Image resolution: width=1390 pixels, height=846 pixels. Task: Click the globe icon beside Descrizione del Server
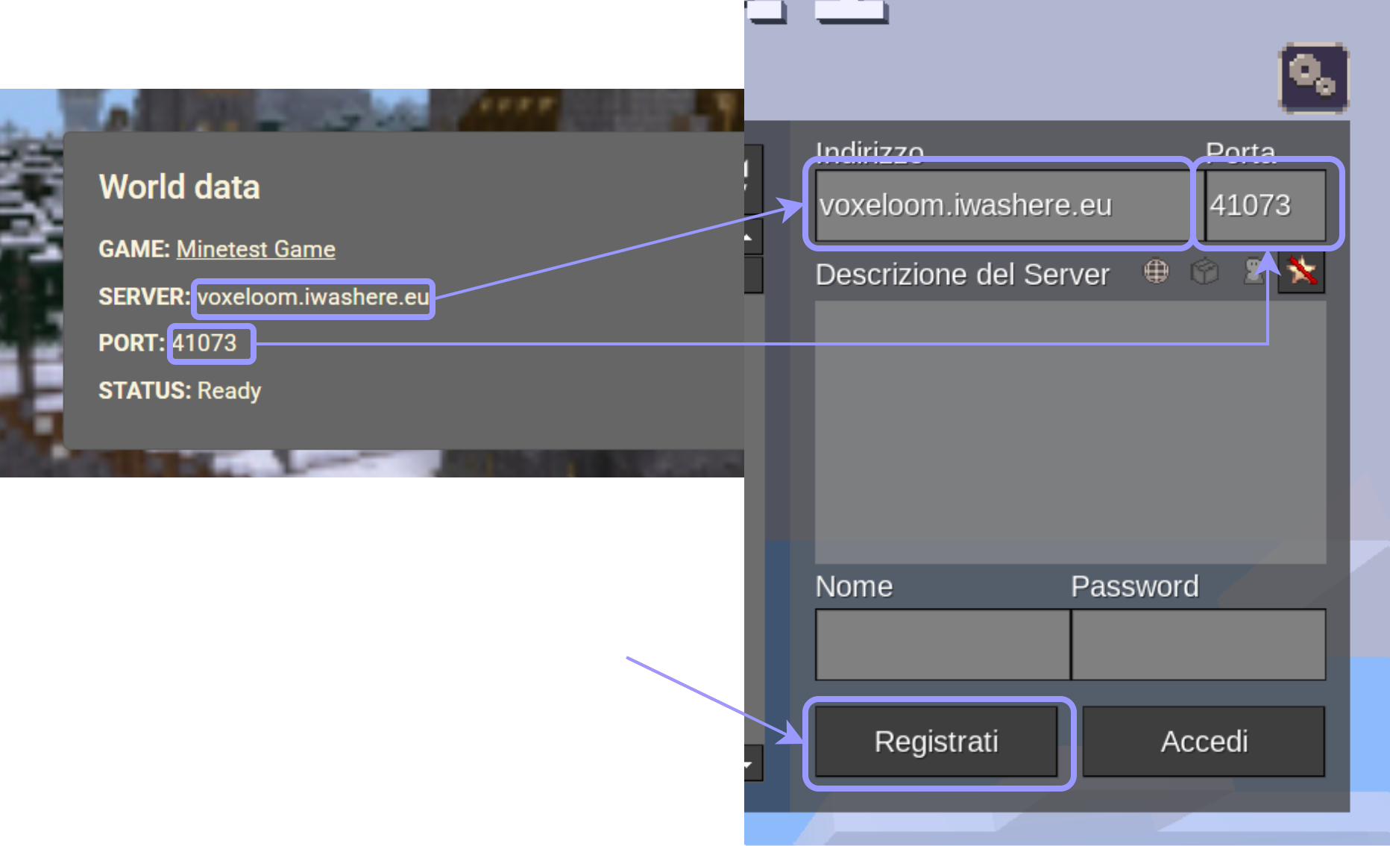coord(1156,272)
